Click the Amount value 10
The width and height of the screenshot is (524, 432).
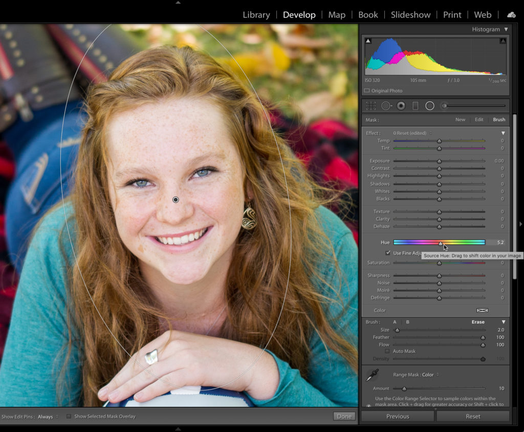pyautogui.click(x=501, y=388)
